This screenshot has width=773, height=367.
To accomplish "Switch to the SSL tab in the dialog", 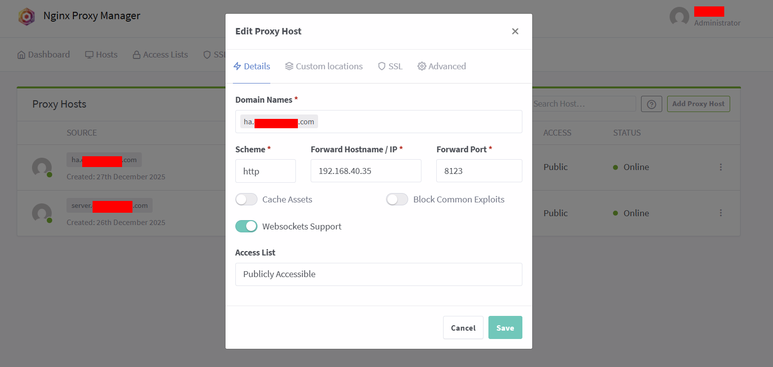I will [x=390, y=66].
